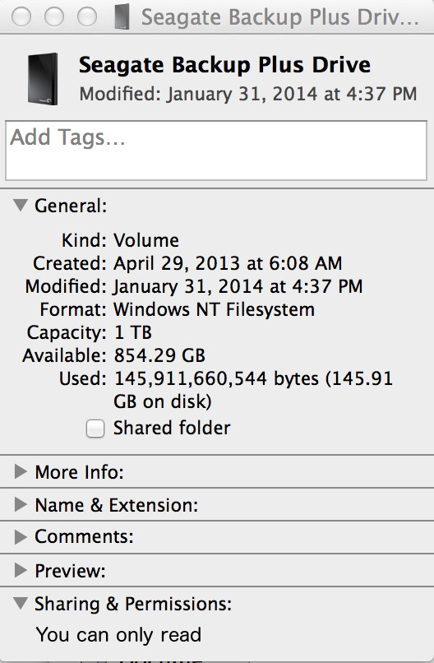Click the Created date 'April 29, 2013 at 6:08 AM'

[x=228, y=263]
